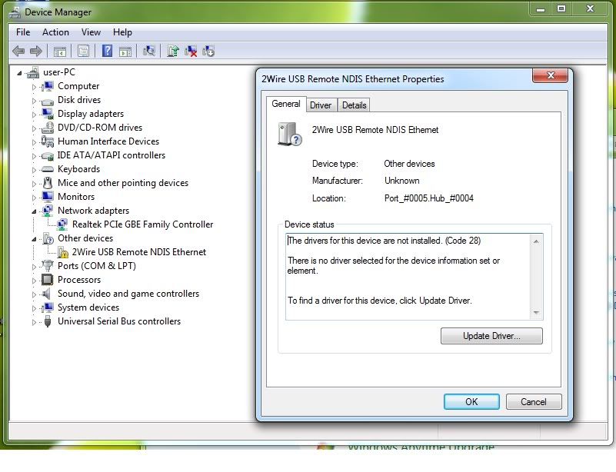Image resolution: width=616 pixels, height=472 pixels.
Task: Expand the Display adapters category
Action: coord(34,115)
